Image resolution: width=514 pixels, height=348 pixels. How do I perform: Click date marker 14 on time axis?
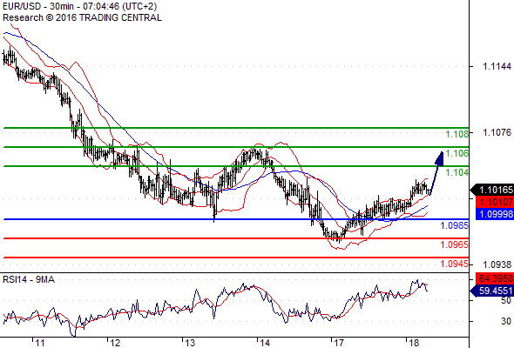tap(265, 343)
